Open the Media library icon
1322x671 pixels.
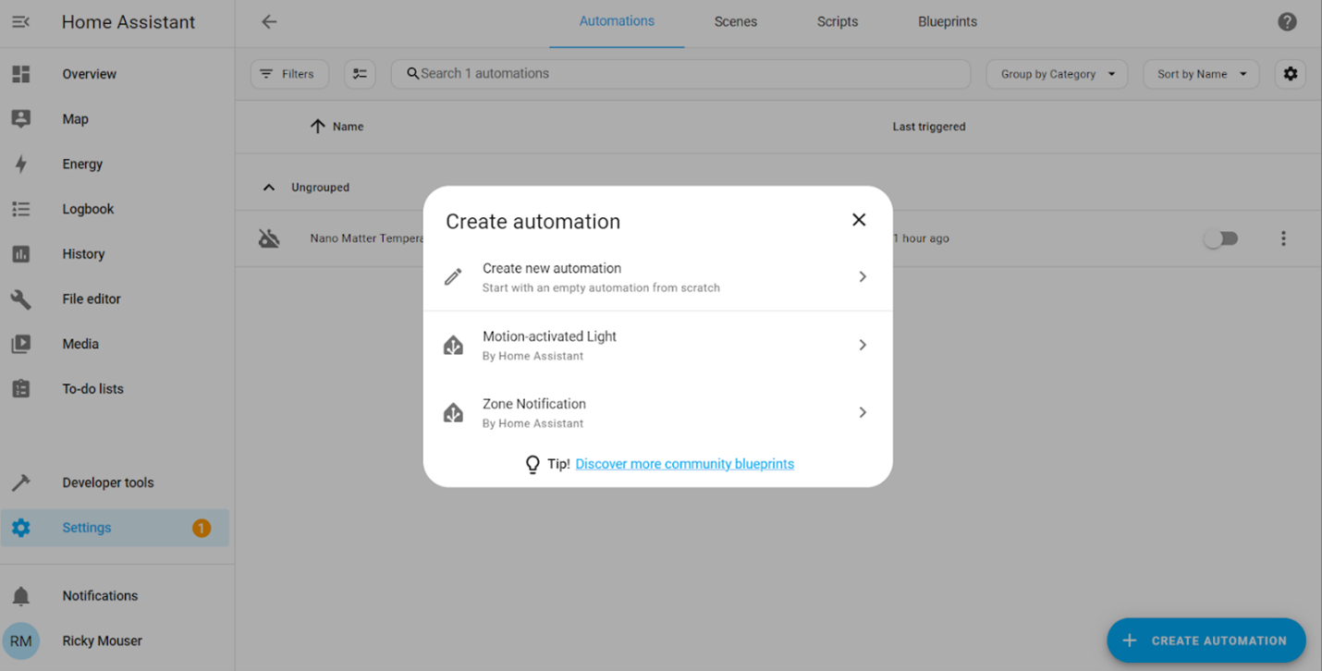[20, 344]
